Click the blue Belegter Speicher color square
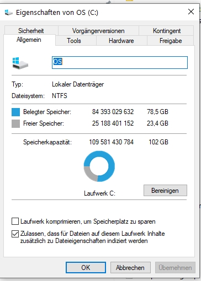Image resolution: width=201 pixels, height=281 pixels. pos(15,112)
